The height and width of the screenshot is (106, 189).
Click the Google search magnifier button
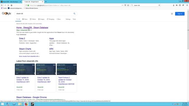click(74, 14)
